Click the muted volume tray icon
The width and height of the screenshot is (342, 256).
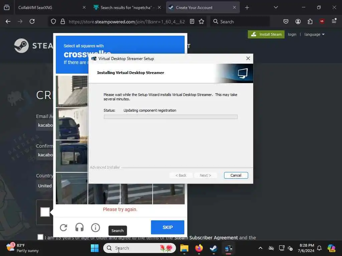pyautogui.click(x=290, y=248)
